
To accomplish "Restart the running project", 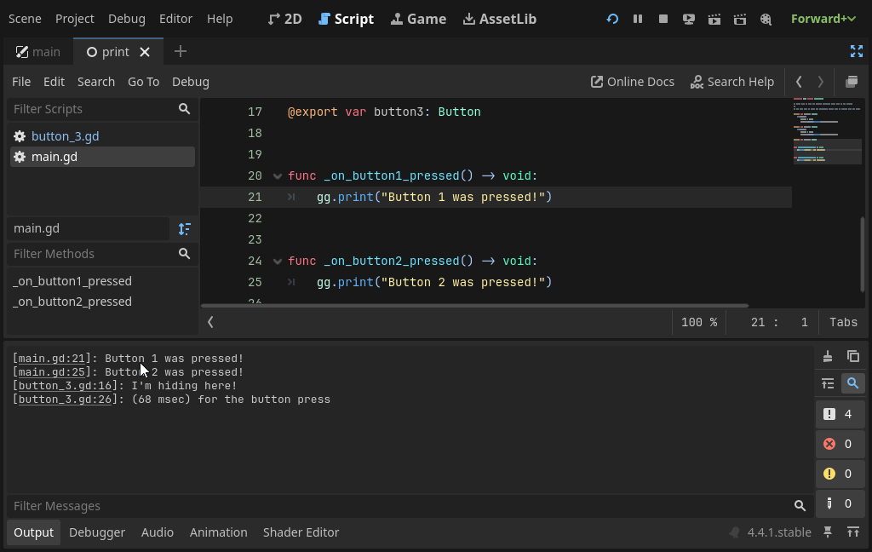I will (612, 18).
